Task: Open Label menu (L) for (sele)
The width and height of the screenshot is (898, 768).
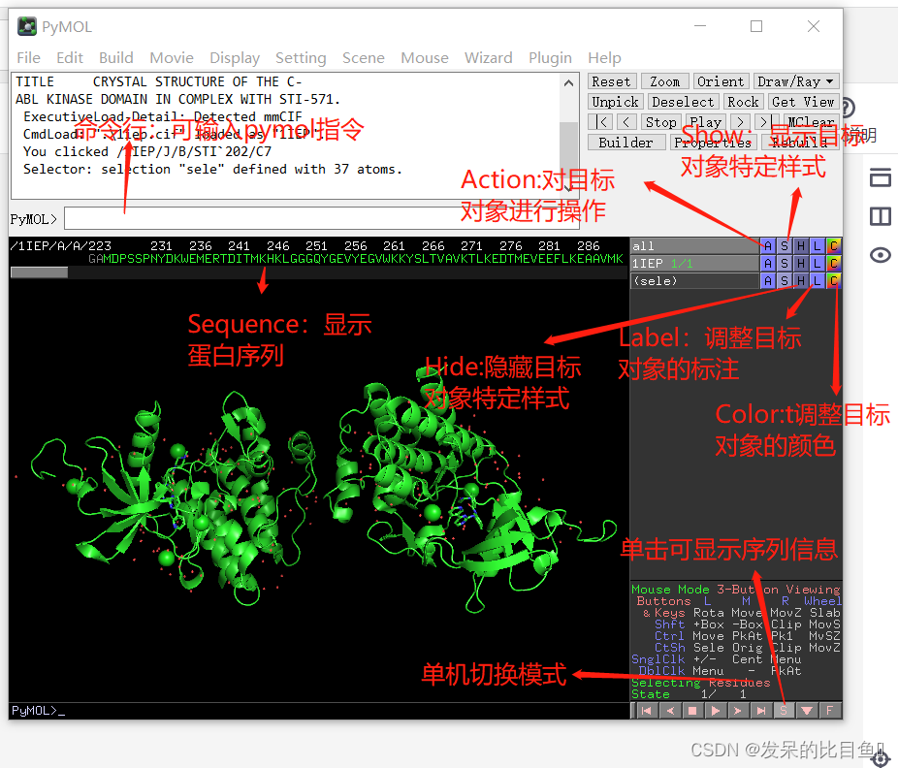Action: click(x=818, y=280)
